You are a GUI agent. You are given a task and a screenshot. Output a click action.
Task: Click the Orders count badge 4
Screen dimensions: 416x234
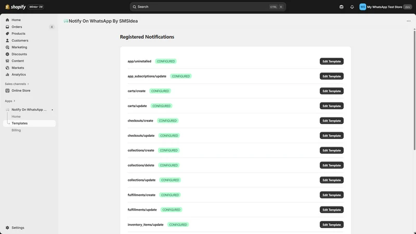(x=51, y=27)
